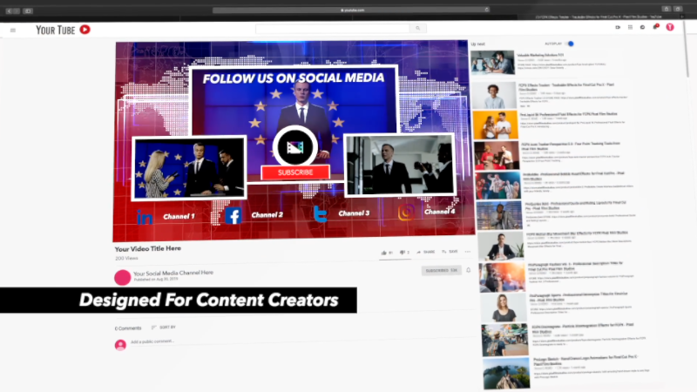Open the businessman at desk thumbnail
Viewport: 697px width, 392px height.
[x=500, y=246]
